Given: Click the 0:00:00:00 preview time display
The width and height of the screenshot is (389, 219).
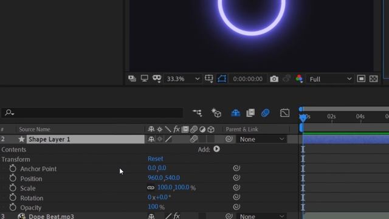Looking at the screenshot, I should (x=247, y=79).
